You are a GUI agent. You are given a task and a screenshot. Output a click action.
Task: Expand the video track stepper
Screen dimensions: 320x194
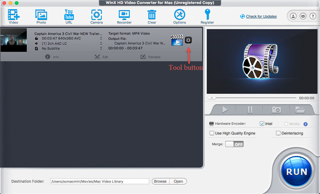(101, 38)
